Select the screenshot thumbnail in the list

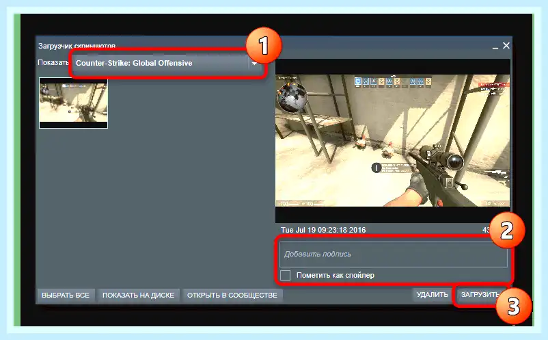tap(73, 103)
